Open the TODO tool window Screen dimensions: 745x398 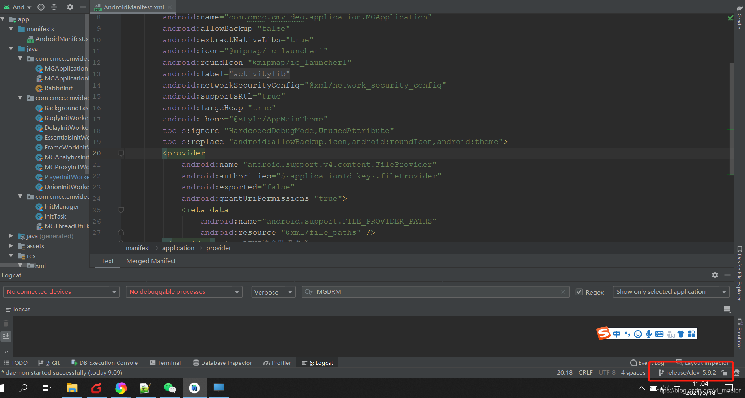pos(16,363)
